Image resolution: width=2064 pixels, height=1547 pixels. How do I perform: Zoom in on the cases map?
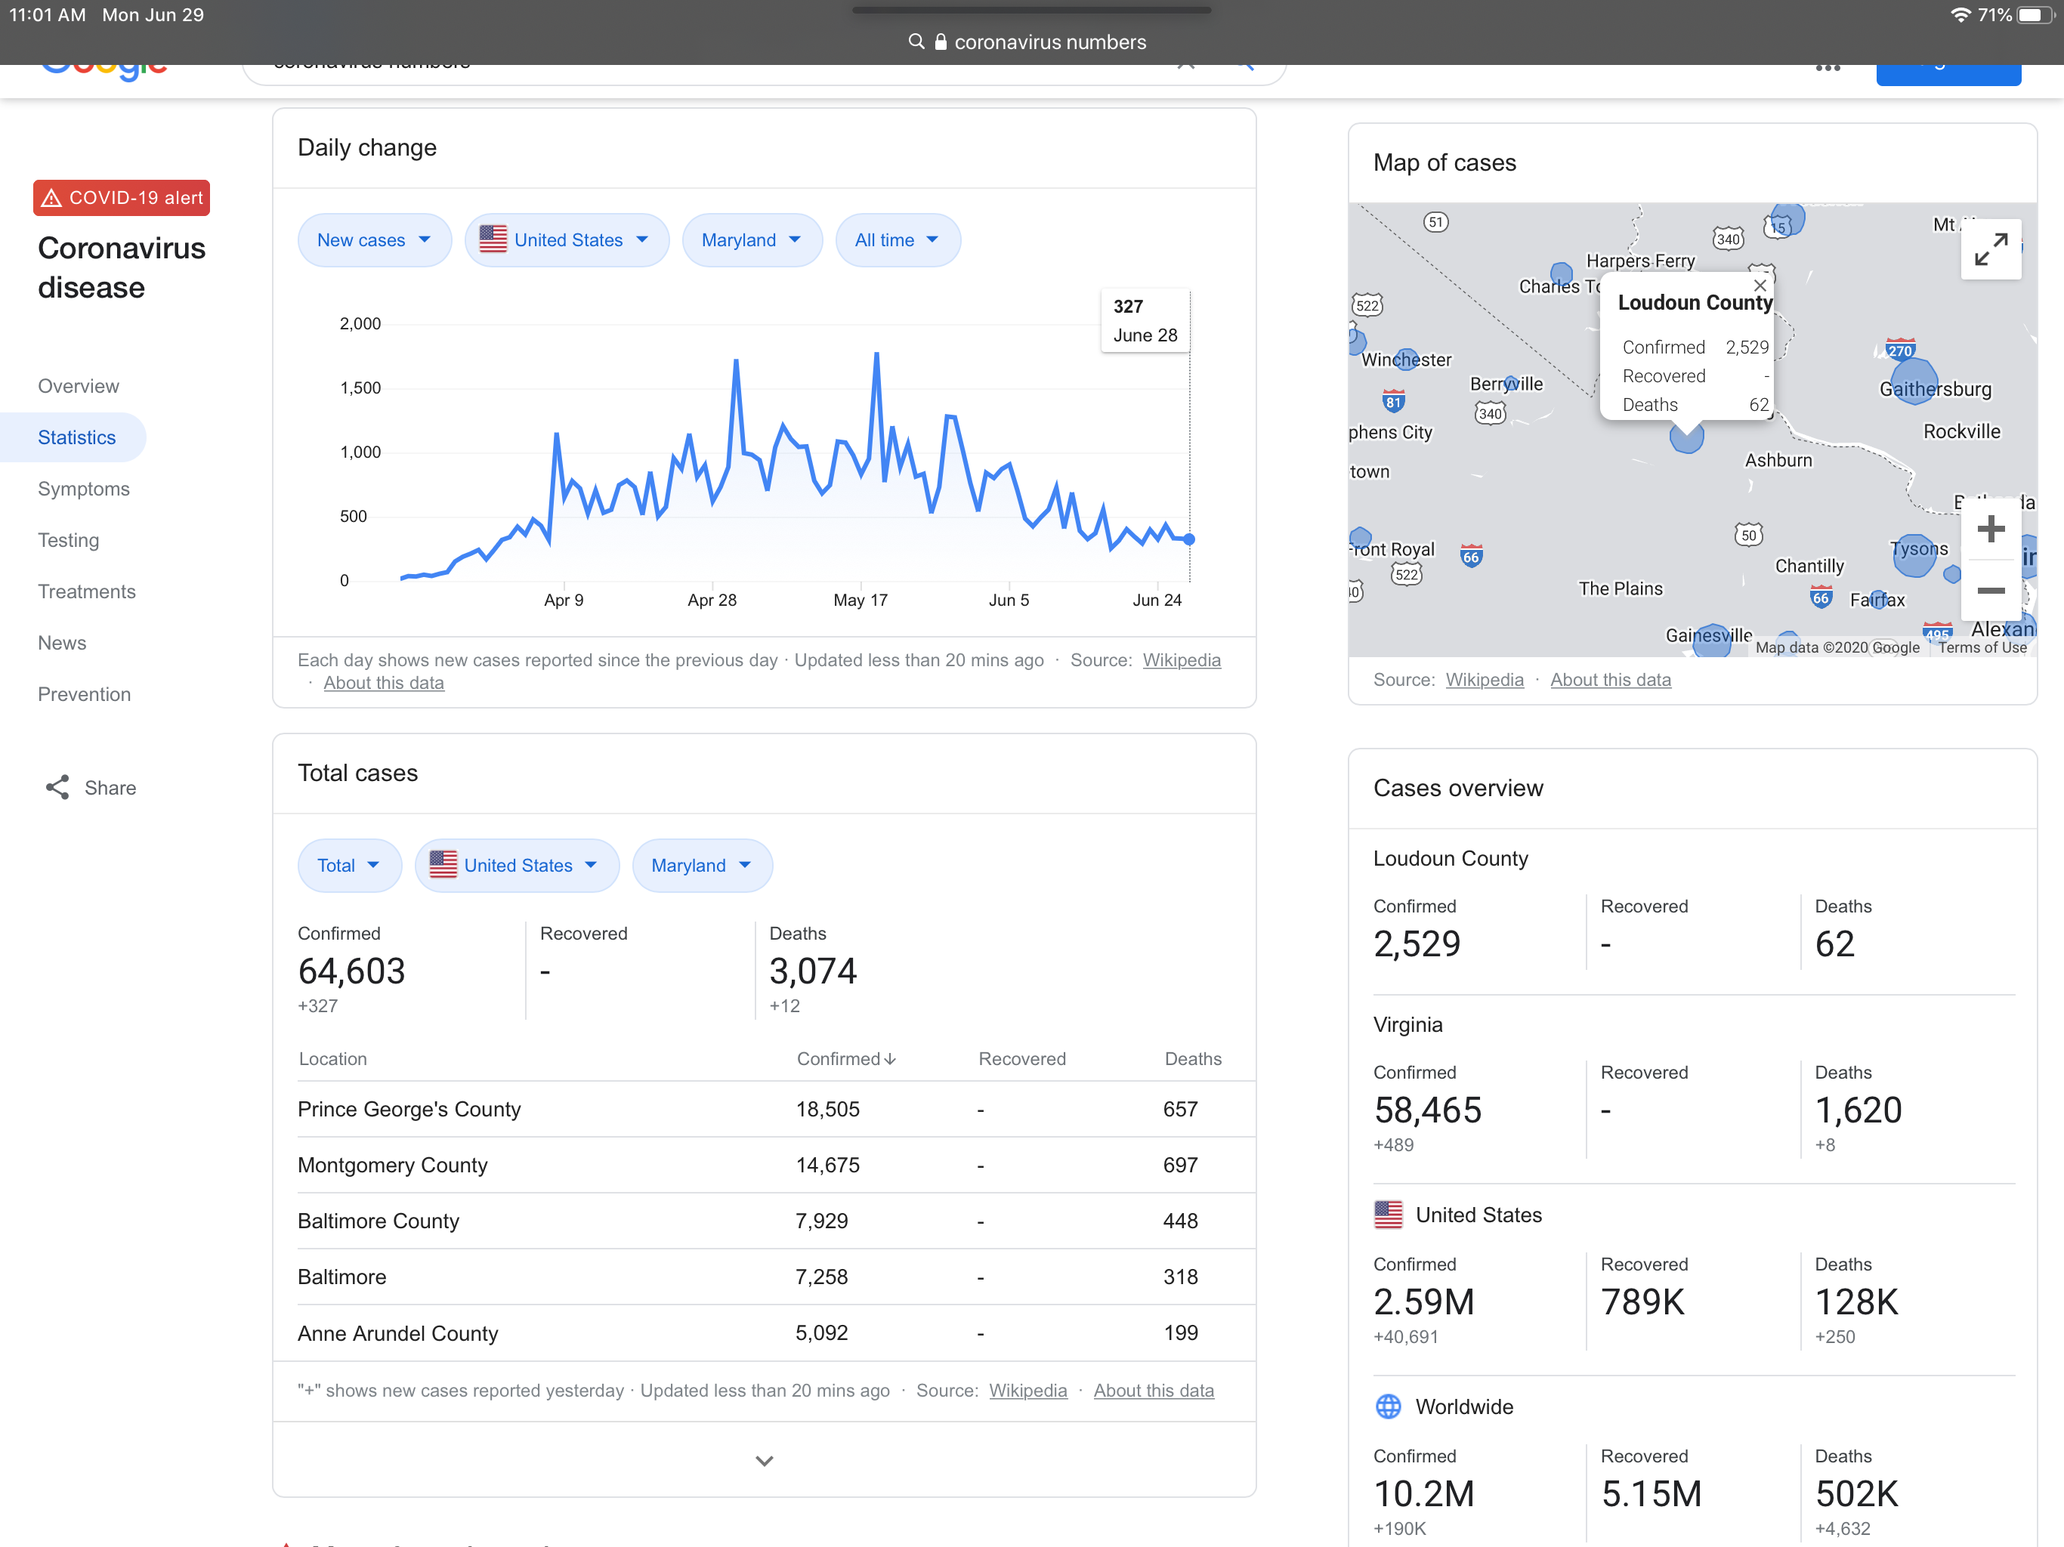coord(1990,529)
